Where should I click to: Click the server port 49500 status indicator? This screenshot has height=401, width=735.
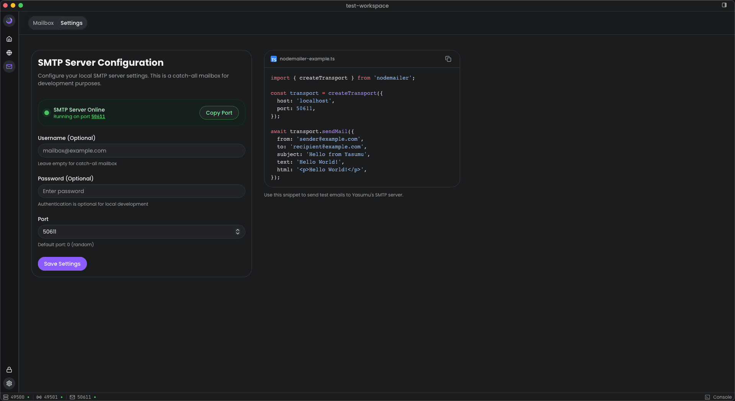point(16,397)
